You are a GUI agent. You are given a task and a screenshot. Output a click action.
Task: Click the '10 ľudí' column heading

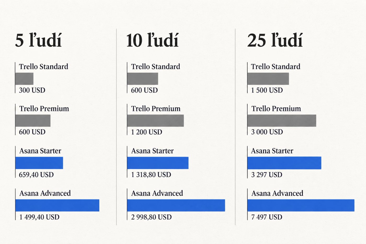(152, 40)
